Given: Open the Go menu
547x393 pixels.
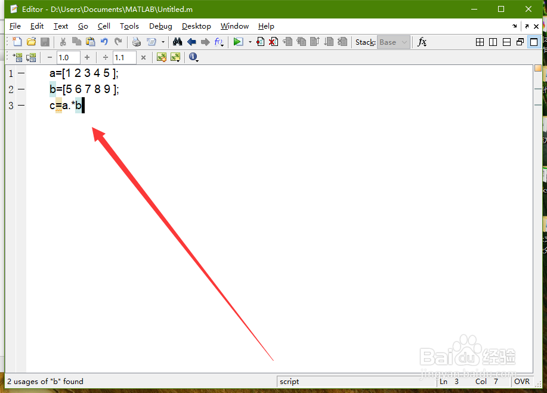Looking at the screenshot, I should click(x=83, y=26).
